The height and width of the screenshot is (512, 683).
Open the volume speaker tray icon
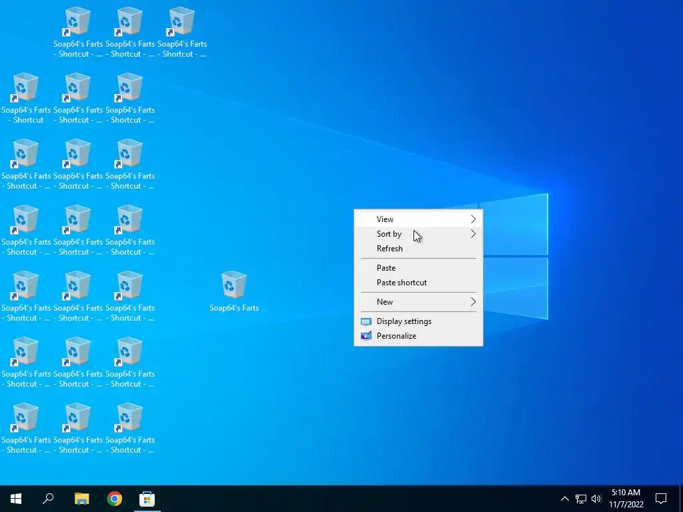596,499
